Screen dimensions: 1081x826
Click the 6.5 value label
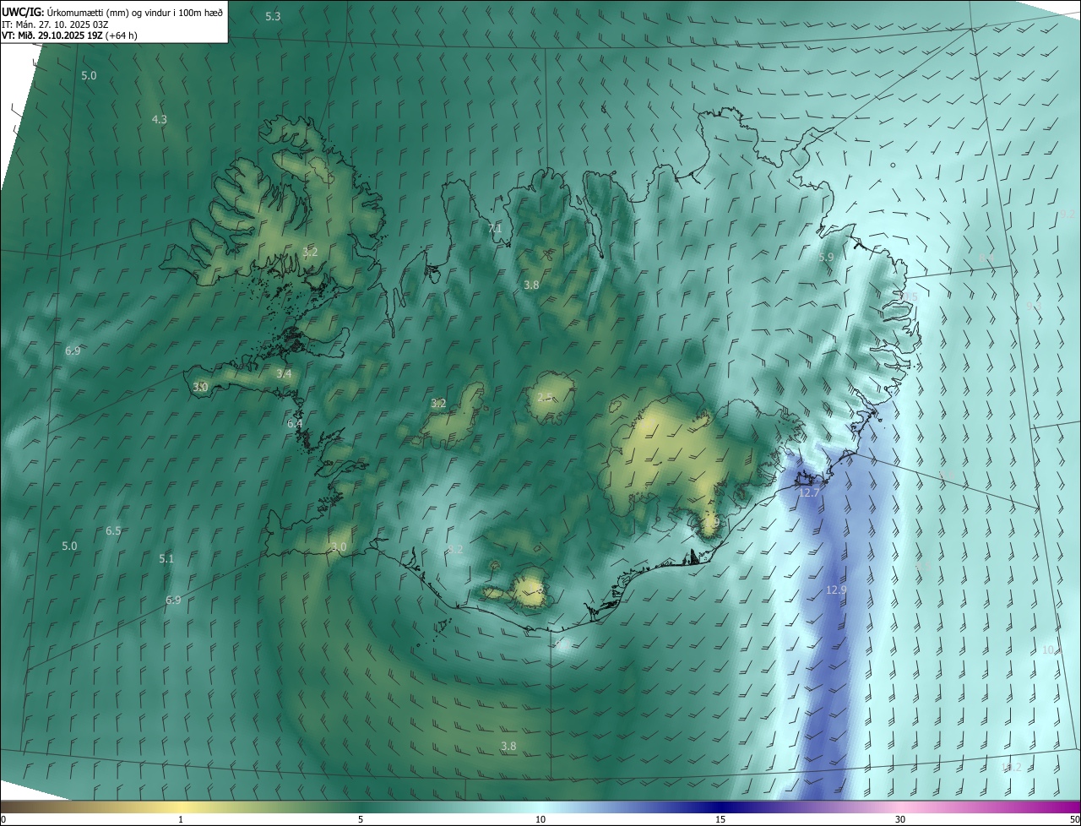click(113, 531)
